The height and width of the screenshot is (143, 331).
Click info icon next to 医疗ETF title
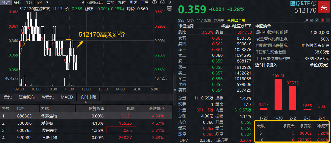(314, 4)
